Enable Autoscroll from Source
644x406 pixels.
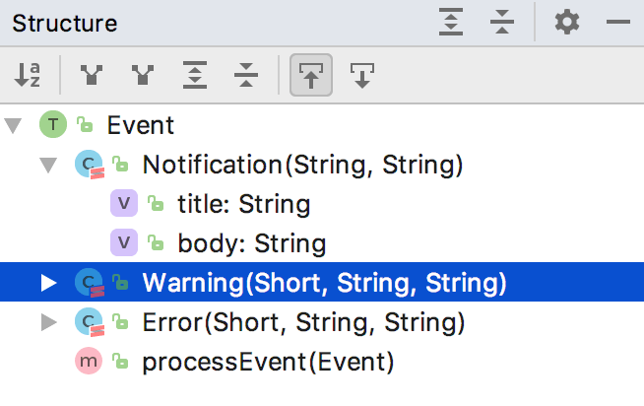(x=362, y=75)
